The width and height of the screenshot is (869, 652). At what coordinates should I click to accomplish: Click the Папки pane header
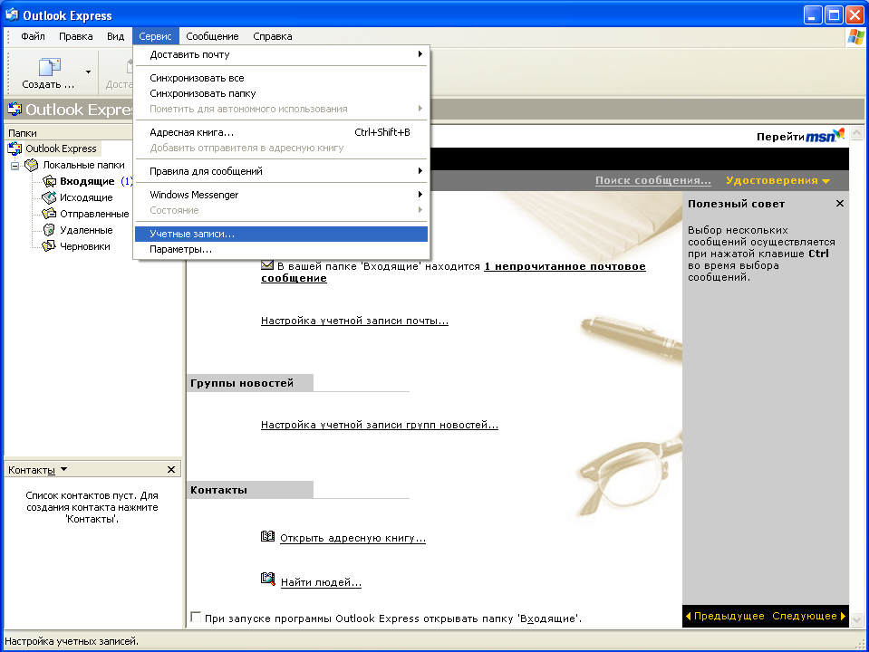click(69, 133)
